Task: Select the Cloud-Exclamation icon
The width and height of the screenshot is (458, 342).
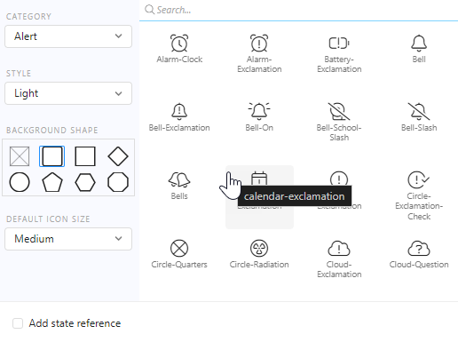Action: pos(339,258)
